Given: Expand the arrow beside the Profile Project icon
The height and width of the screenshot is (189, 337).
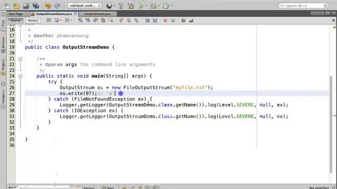Looking at the screenshot, I should 171,6.
